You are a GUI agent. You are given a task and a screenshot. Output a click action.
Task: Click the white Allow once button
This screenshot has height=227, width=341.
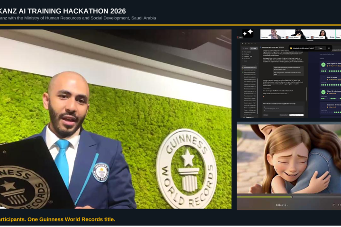click(x=296, y=115)
